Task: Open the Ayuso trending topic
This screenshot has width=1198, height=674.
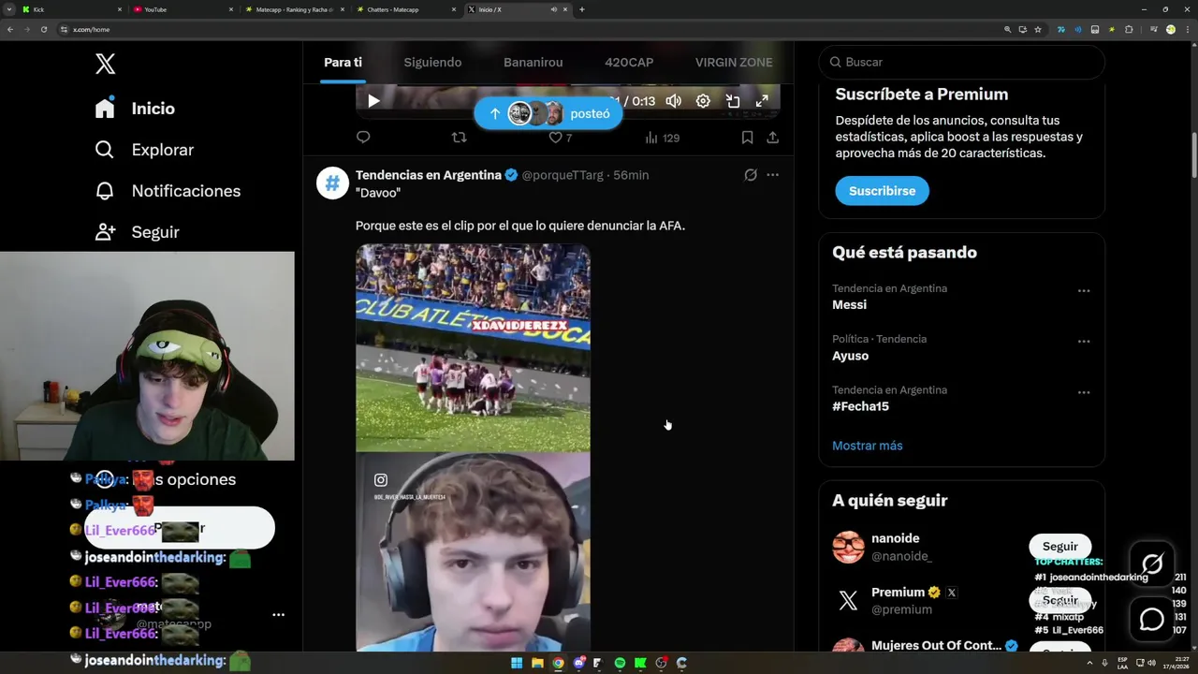Action: pyautogui.click(x=850, y=356)
